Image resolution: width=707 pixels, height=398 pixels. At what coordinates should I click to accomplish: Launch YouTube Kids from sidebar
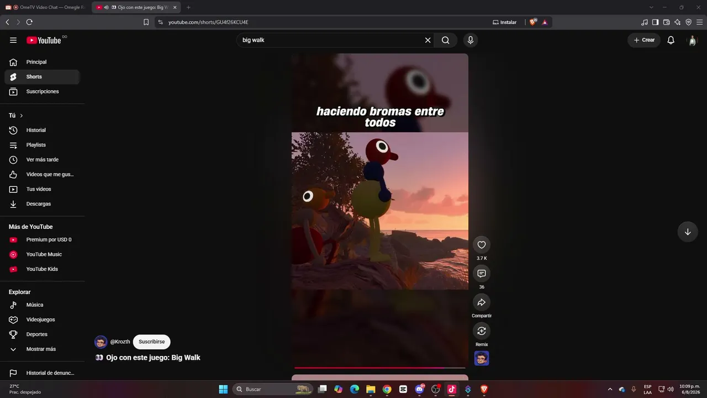pos(42,269)
